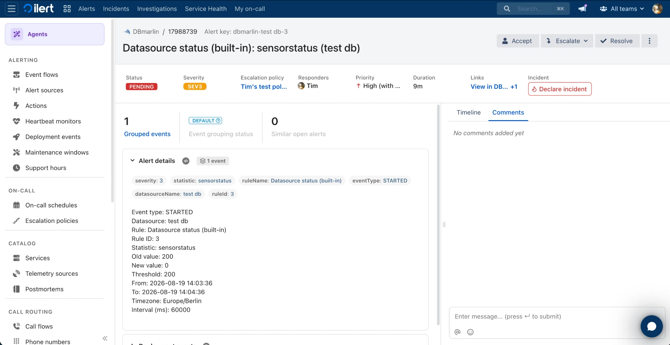The image size is (670, 345).
Task: Open the dashboard grid icon
Action: coord(67,9)
